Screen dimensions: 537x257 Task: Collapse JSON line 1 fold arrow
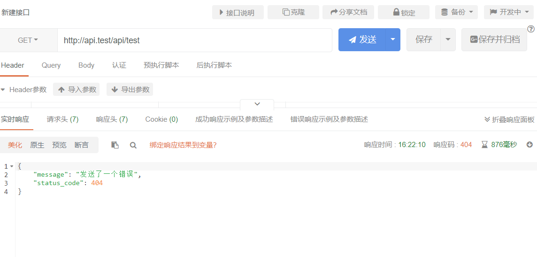click(12, 166)
